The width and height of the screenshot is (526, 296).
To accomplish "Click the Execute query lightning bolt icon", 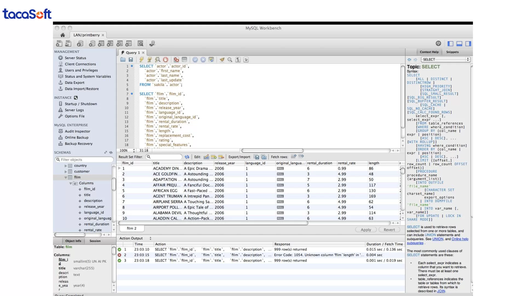I will click(x=141, y=60).
